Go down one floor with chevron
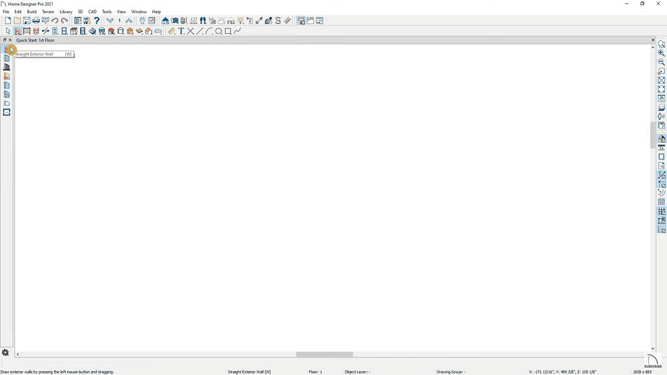The height and width of the screenshot is (375, 667). 110,20
